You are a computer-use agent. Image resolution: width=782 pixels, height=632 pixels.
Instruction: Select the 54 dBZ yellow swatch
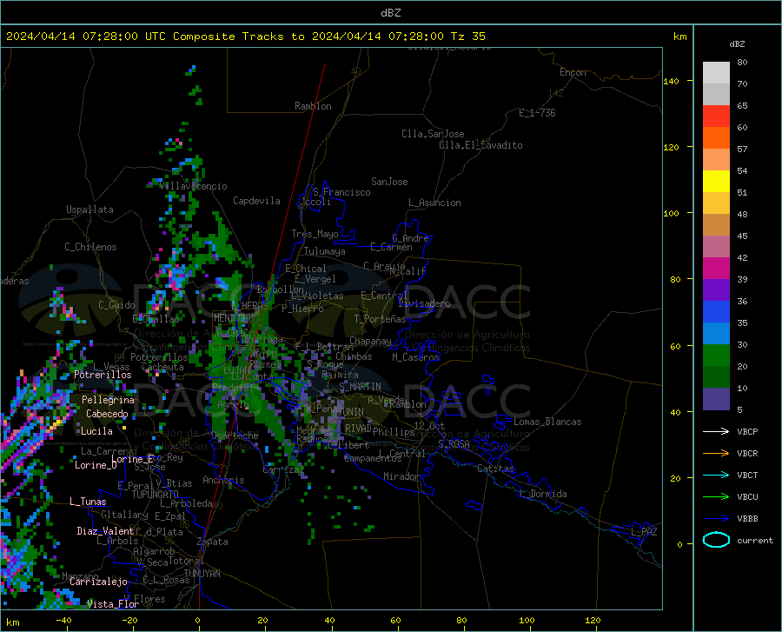click(716, 182)
